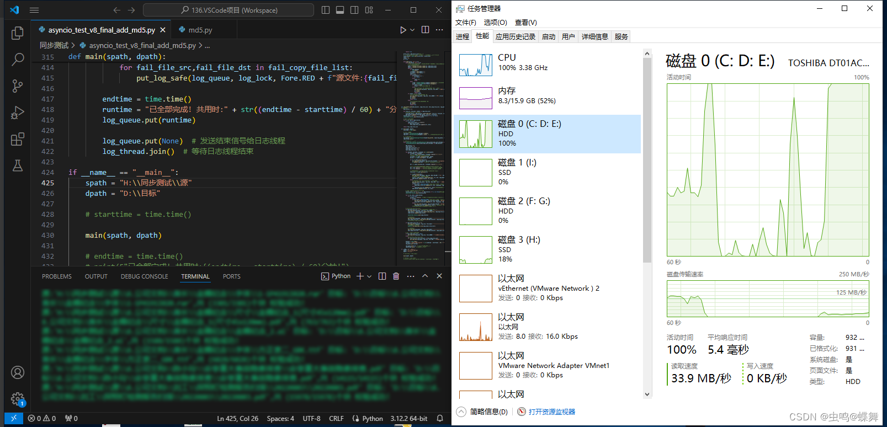Image resolution: width=887 pixels, height=427 pixels.
Task: Open the Search view in VS Code
Action: click(17, 59)
